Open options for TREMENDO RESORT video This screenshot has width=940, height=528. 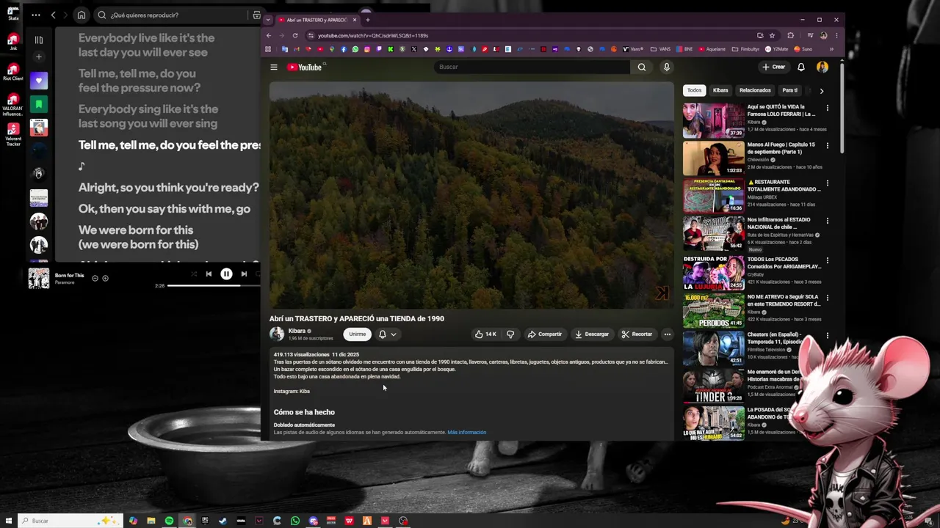pyautogui.click(x=828, y=298)
